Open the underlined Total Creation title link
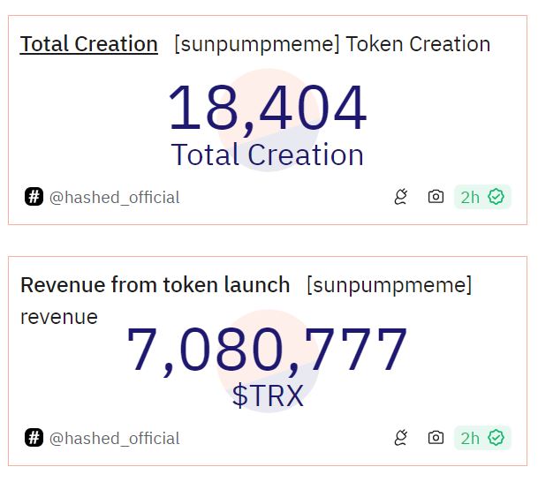 (x=88, y=43)
